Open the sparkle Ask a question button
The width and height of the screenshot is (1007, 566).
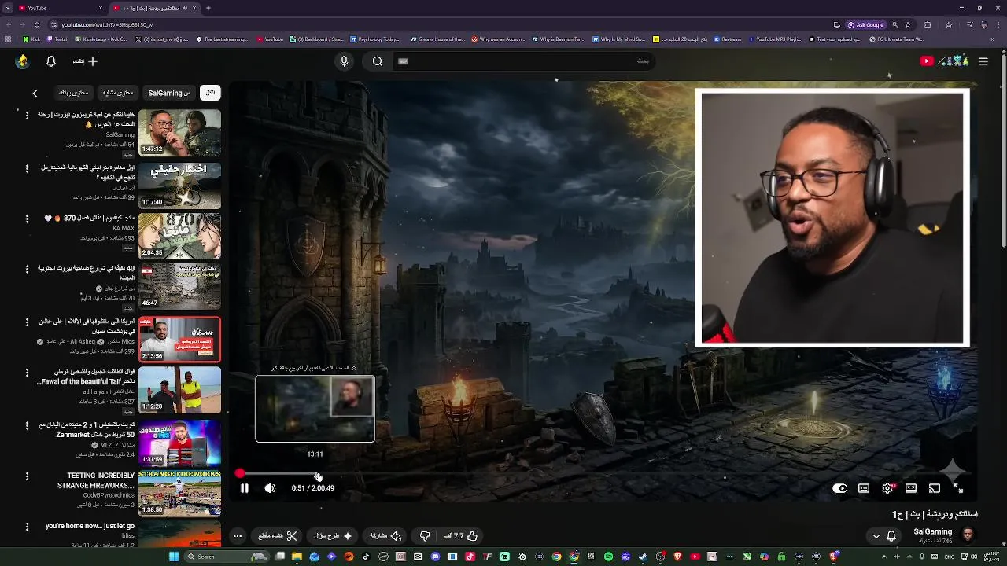coord(333,536)
